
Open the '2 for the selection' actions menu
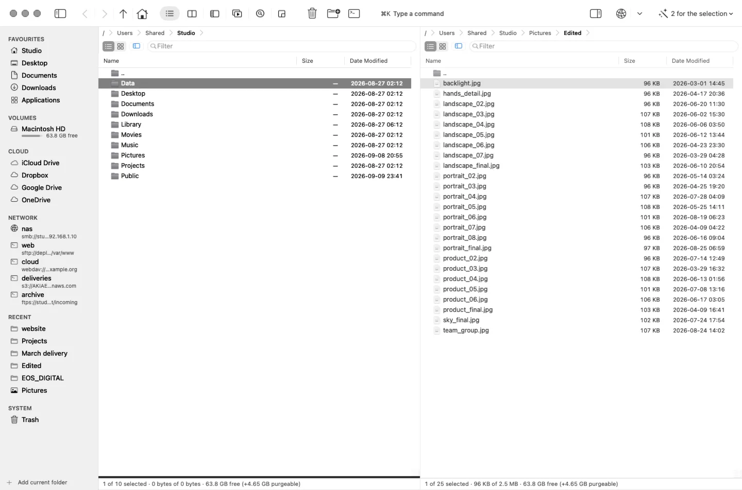696,13
